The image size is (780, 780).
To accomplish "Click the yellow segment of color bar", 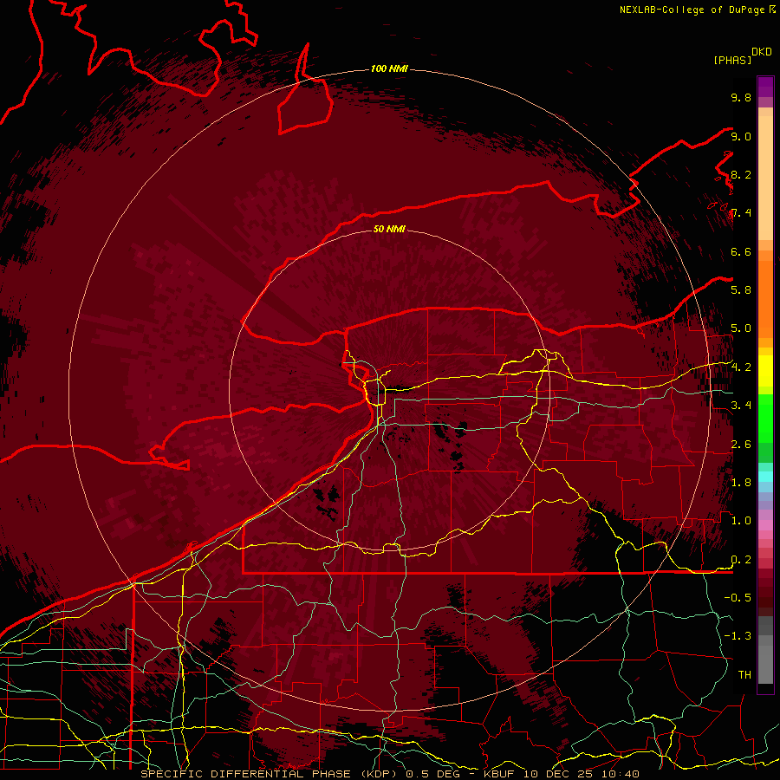I will (765, 371).
